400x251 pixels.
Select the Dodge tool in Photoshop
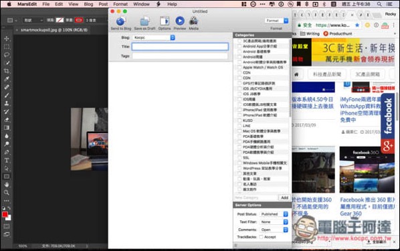(7, 144)
